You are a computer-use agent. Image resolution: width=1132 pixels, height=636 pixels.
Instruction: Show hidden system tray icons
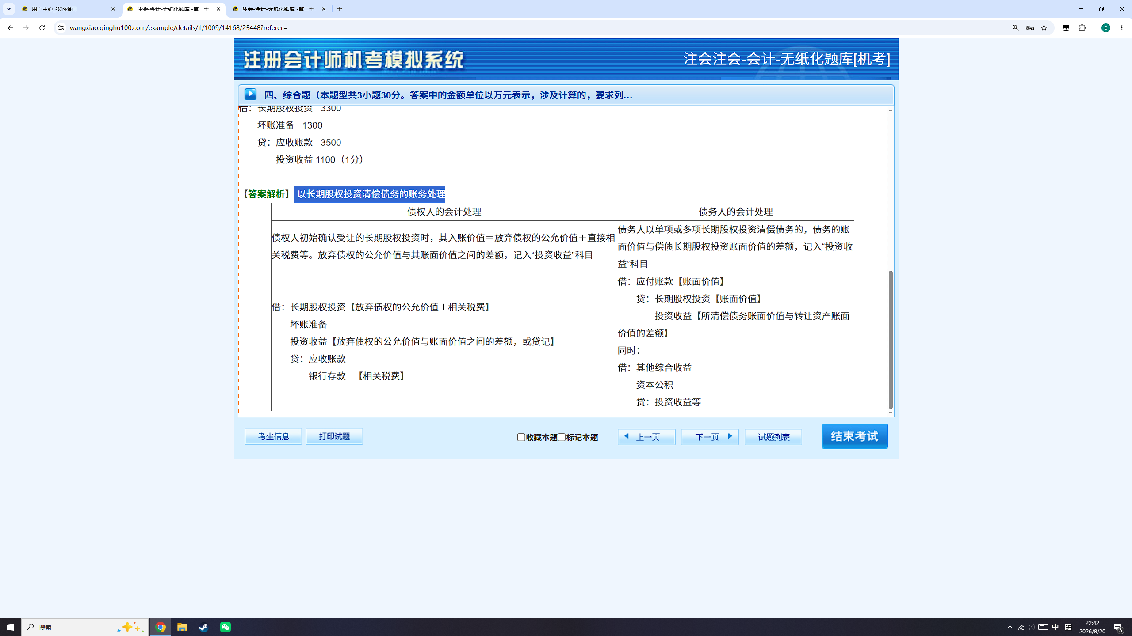tap(1010, 627)
